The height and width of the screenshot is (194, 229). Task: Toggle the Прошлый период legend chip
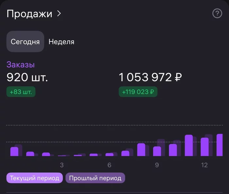coord(95,178)
